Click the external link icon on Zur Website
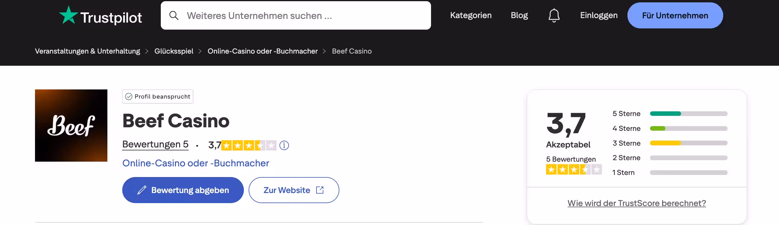This screenshot has width=779, height=225. (x=320, y=190)
